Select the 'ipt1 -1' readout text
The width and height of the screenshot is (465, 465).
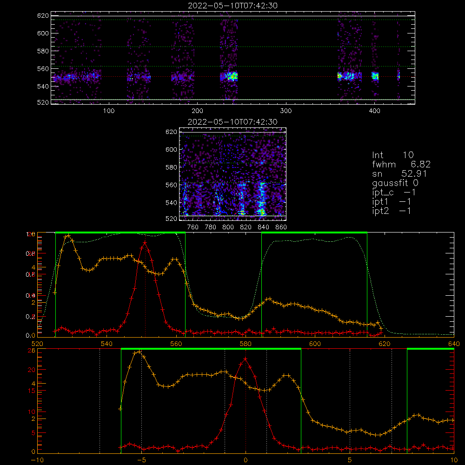[392, 202]
